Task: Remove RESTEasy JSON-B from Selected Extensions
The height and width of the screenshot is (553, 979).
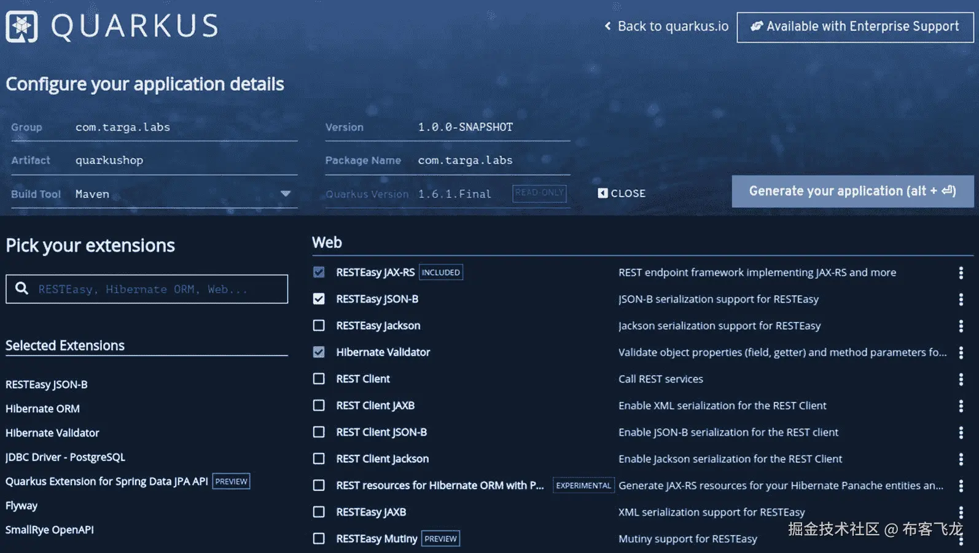Action: point(47,384)
